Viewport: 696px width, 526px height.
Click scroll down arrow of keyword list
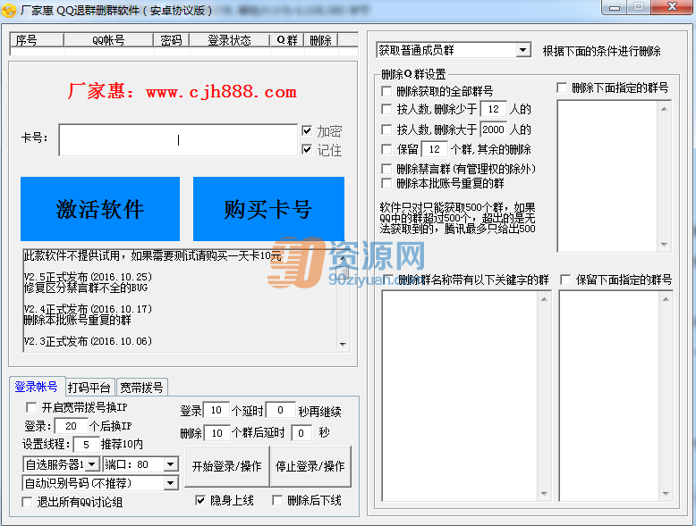(x=544, y=494)
